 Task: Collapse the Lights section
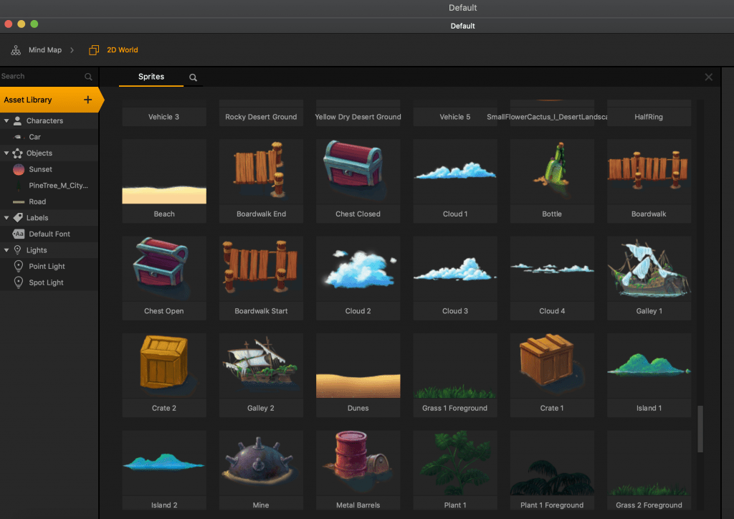pos(6,249)
